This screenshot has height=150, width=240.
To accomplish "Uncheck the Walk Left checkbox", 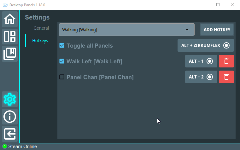I will click(x=62, y=61).
